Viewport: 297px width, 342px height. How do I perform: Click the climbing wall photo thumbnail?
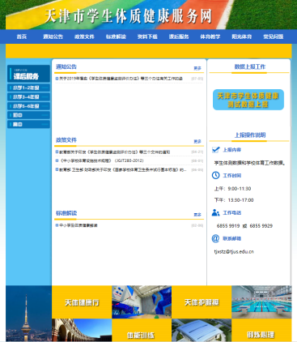pyautogui.click(x=142, y=302)
